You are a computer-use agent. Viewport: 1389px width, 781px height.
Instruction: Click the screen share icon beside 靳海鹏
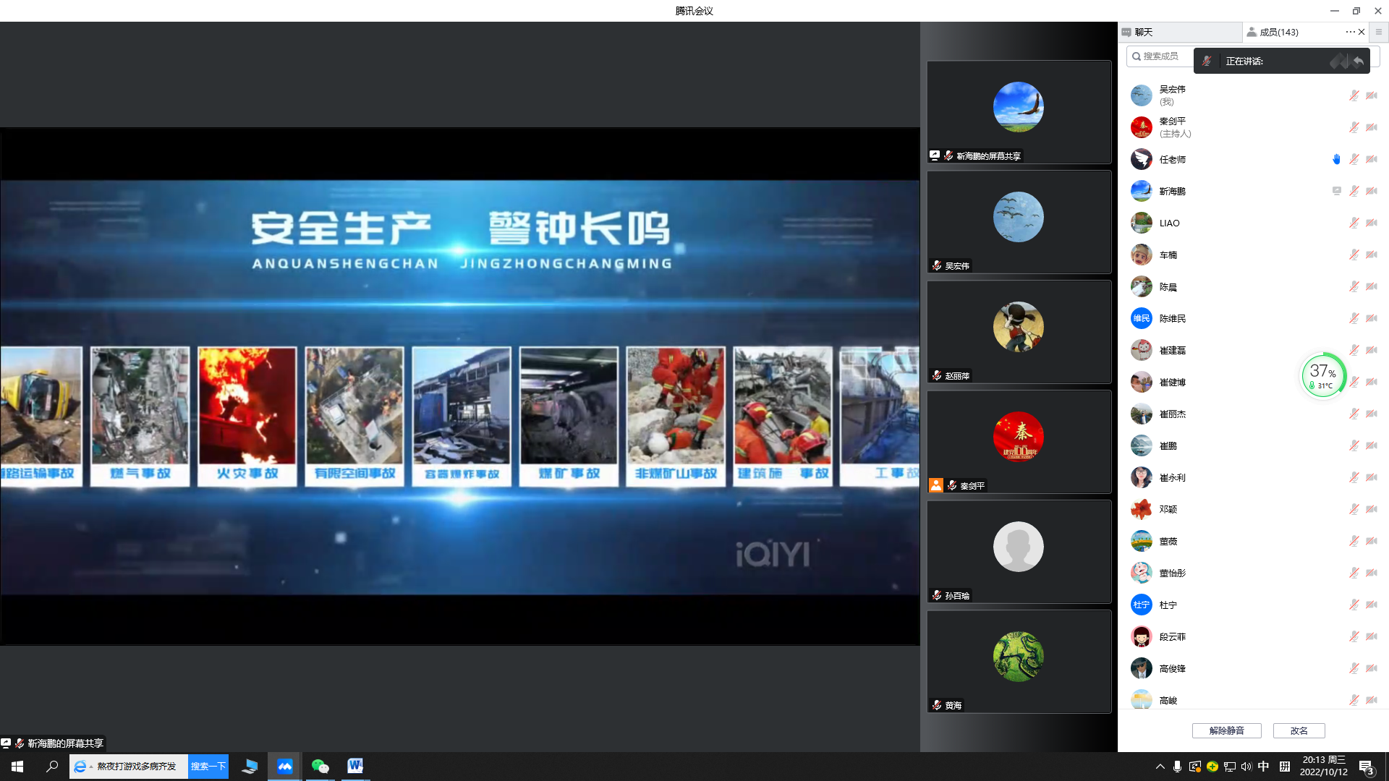coord(1336,191)
